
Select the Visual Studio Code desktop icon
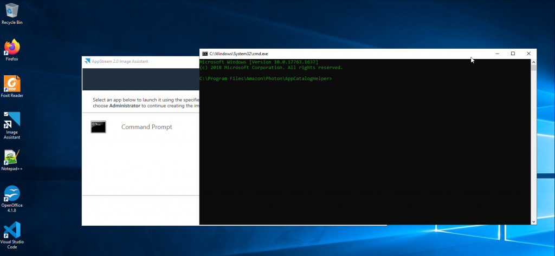(x=12, y=235)
